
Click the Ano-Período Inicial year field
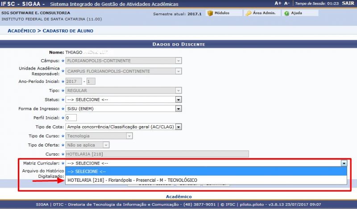(x=73, y=81)
